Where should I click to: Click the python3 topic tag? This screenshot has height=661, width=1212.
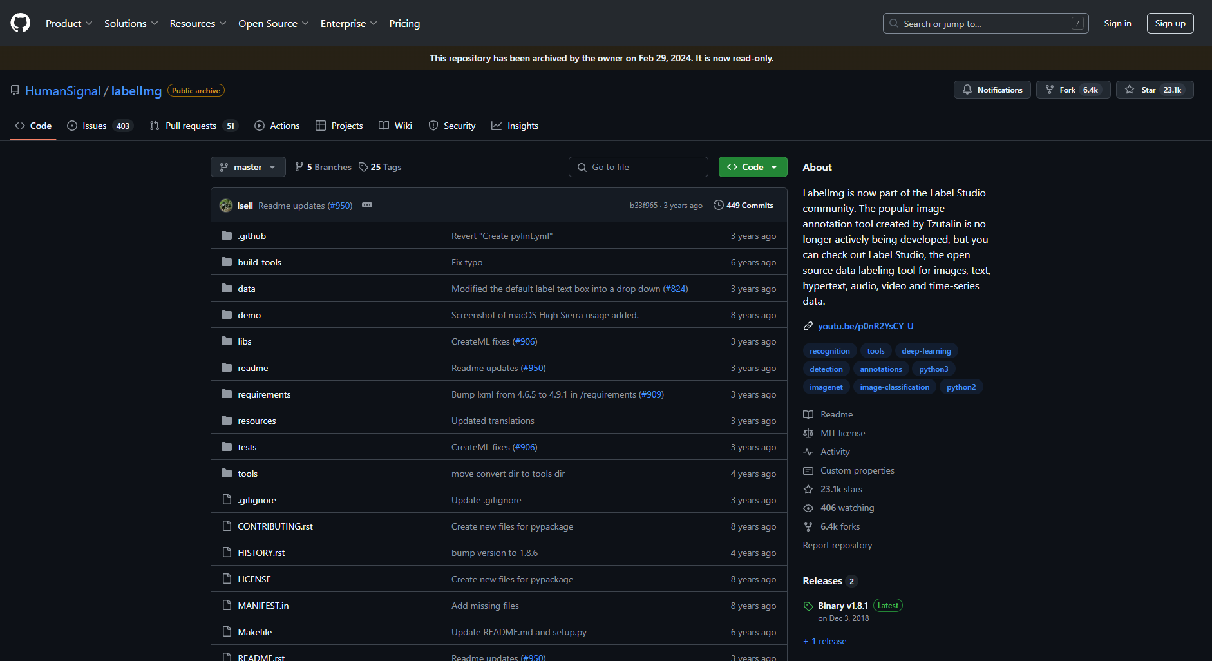point(934,369)
